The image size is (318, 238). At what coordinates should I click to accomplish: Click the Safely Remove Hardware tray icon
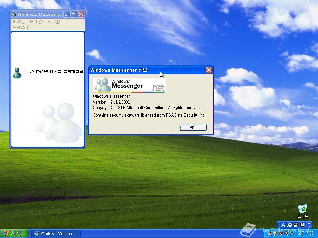[x=292, y=233]
